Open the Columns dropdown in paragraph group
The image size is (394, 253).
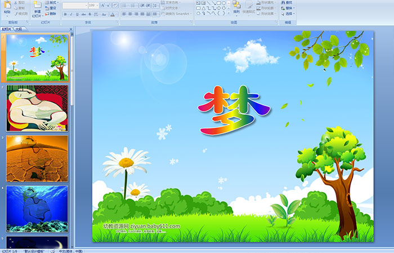pyautogui.click(x=155, y=14)
